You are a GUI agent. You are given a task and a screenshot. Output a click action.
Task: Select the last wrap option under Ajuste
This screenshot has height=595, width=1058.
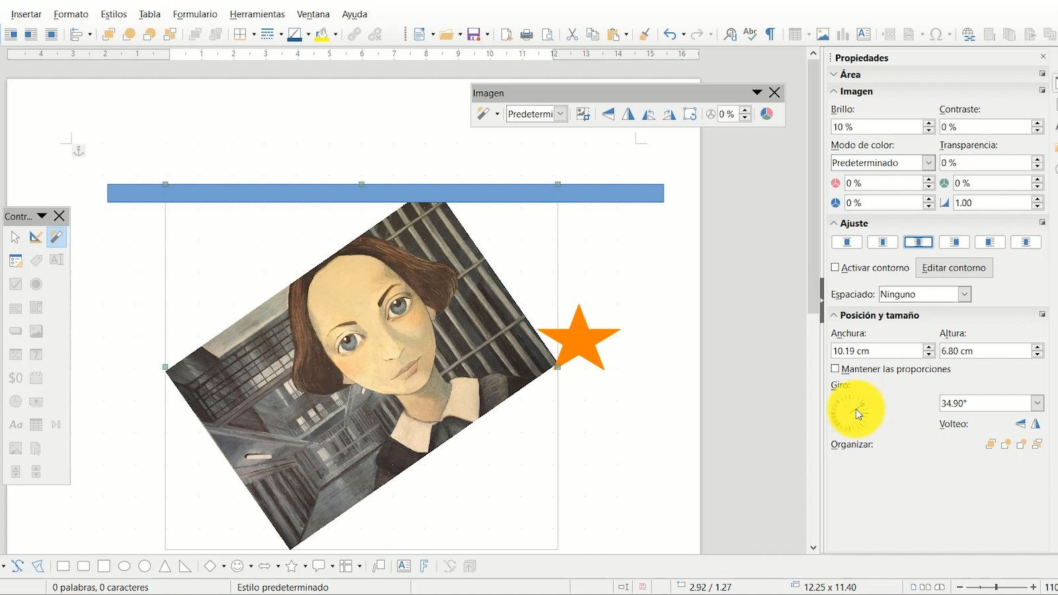tap(1026, 242)
